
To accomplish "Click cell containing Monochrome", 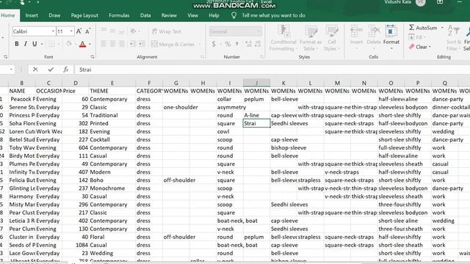I will tap(112, 188).
